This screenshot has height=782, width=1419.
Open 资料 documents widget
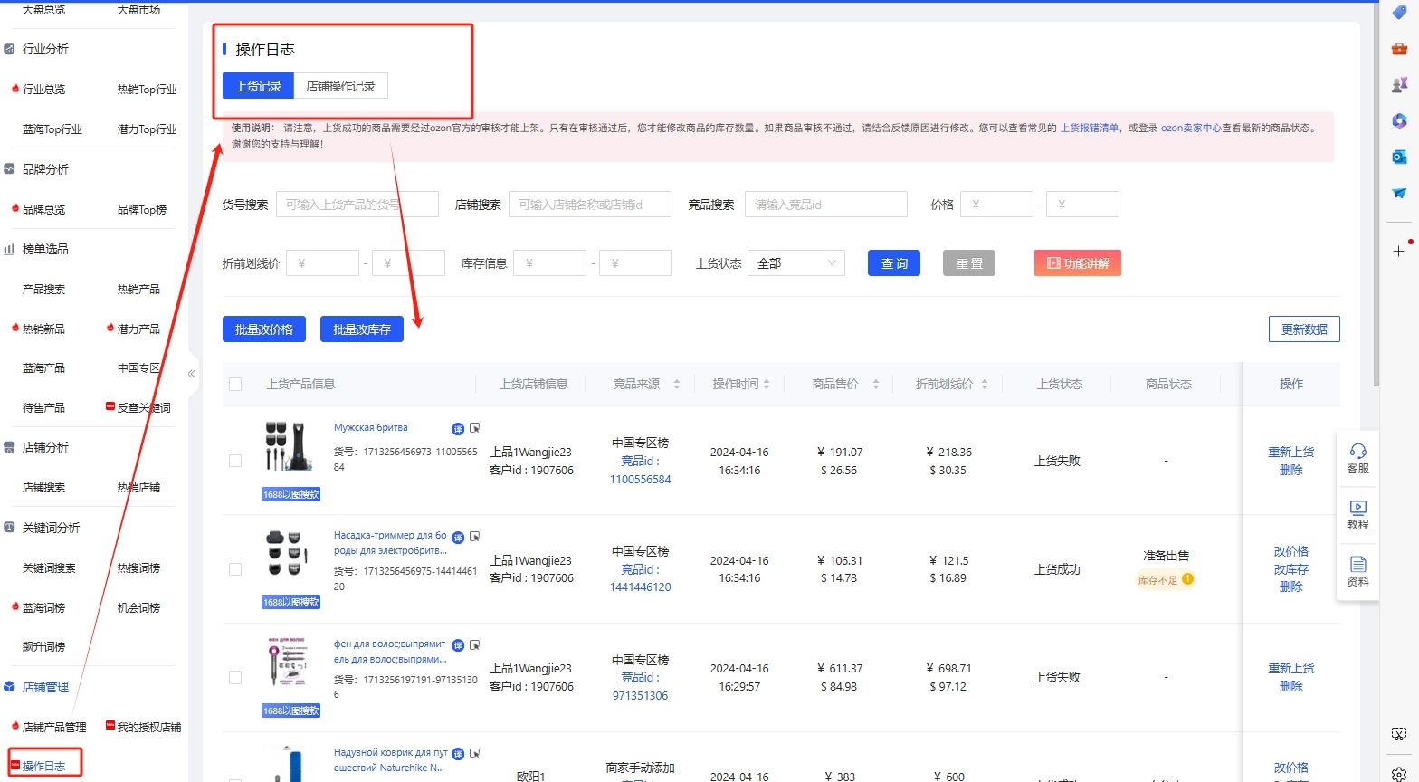(x=1357, y=572)
